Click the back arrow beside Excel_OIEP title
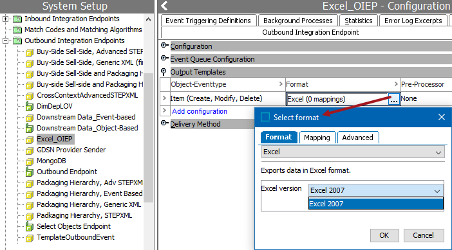 [x=164, y=6]
